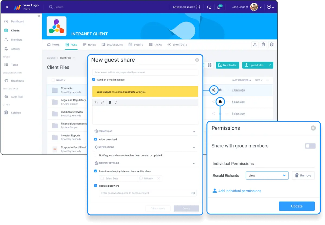Click the Your Logo Here logo
The image size is (325, 225).
point(26,7)
